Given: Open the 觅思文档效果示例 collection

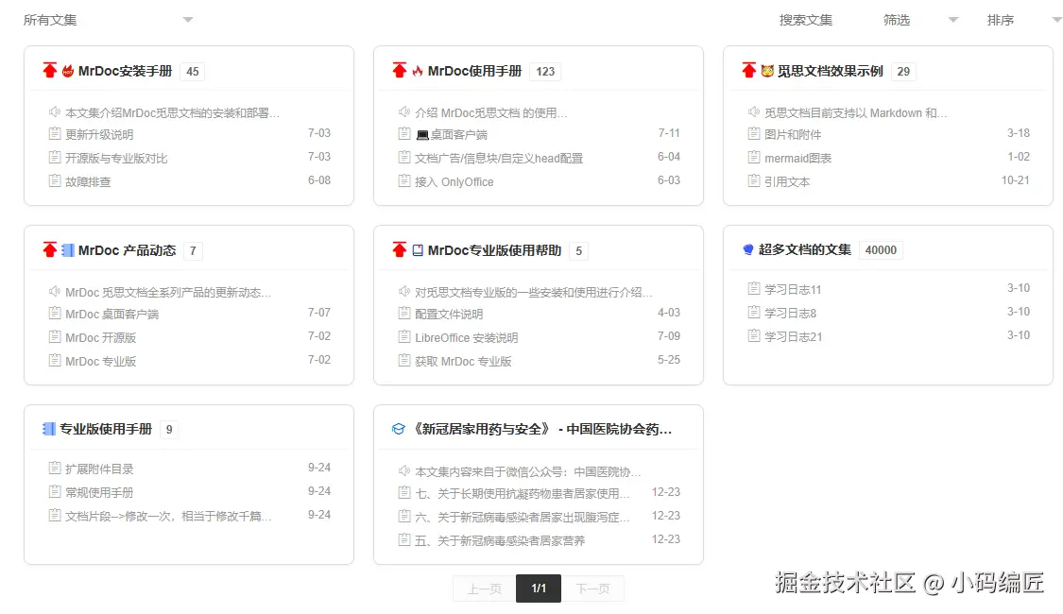Looking at the screenshot, I should (830, 71).
